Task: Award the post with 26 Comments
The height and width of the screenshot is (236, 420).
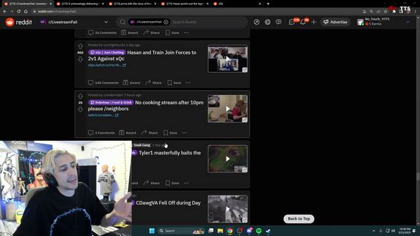Action: tap(129, 33)
